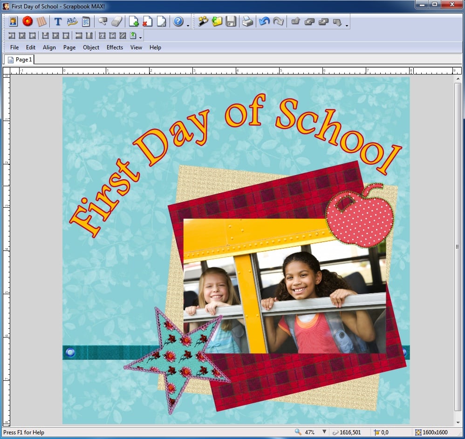
Task: Select the eraser tool icon
Action: [116, 21]
